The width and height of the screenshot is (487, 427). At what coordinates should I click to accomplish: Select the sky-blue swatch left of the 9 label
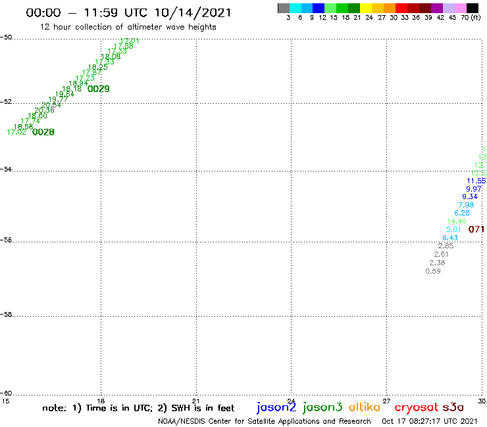(x=307, y=8)
